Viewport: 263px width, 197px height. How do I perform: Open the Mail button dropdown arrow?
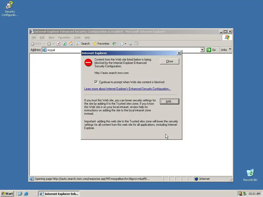125,44
